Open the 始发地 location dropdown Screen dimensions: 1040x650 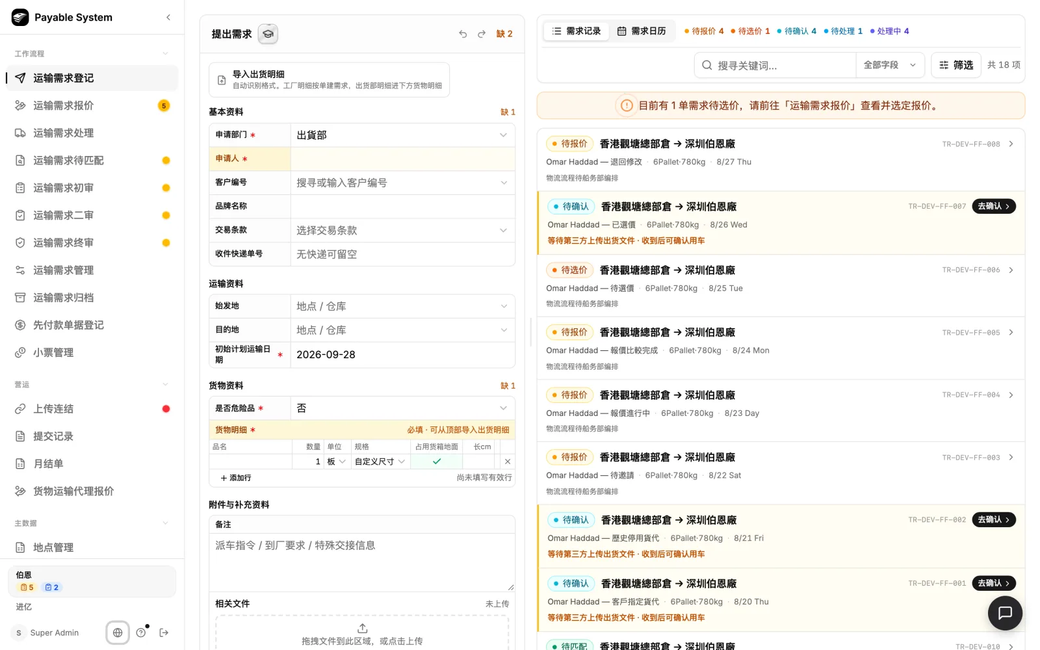(402, 306)
